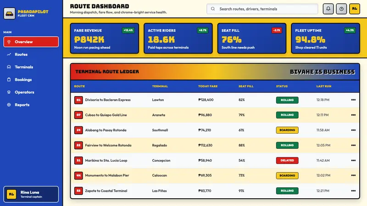
Task: Click route badge 07 for Cubao
Action: 78,115
